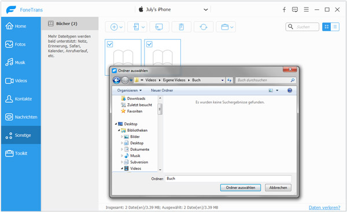Image resolution: width=347 pixels, height=212 pixels.
Task: Uncheck the first book checkbox
Action: pos(110,44)
